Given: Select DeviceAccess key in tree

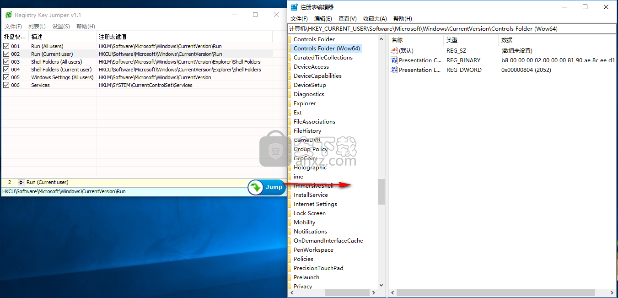Looking at the screenshot, I should coord(311,67).
